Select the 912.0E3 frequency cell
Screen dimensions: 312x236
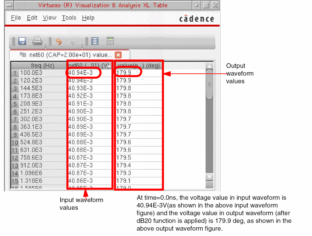pos(42,165)
